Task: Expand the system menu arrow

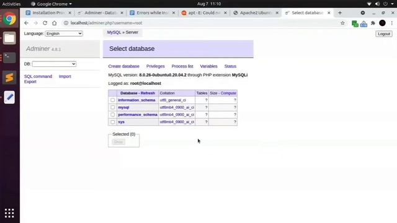Action: [x=393, y=4]
